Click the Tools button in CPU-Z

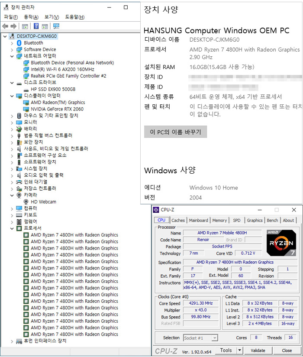pyautogui.click(x=226, y=350)
